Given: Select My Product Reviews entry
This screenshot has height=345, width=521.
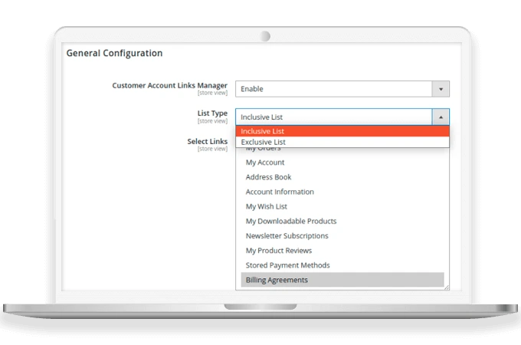Looking at the screenshot, I should click(278, 251).
